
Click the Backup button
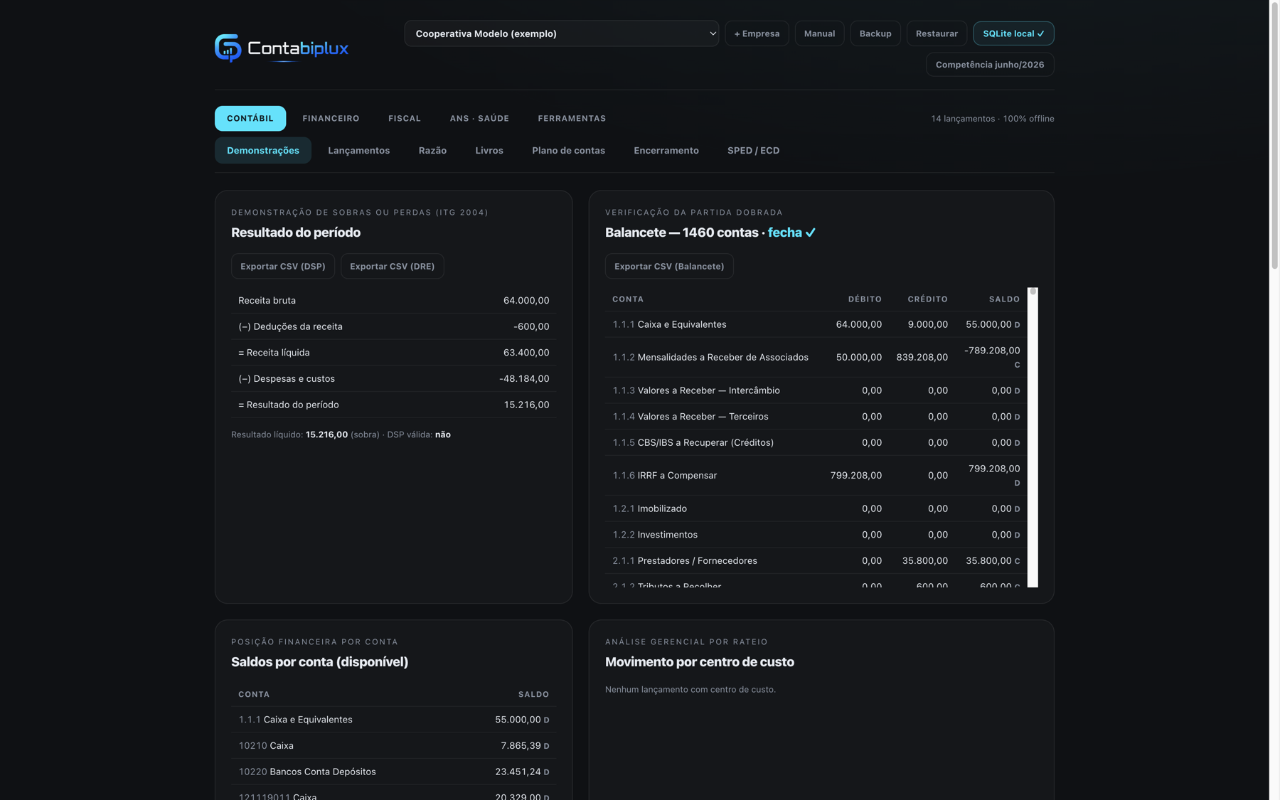click(875, 33)
